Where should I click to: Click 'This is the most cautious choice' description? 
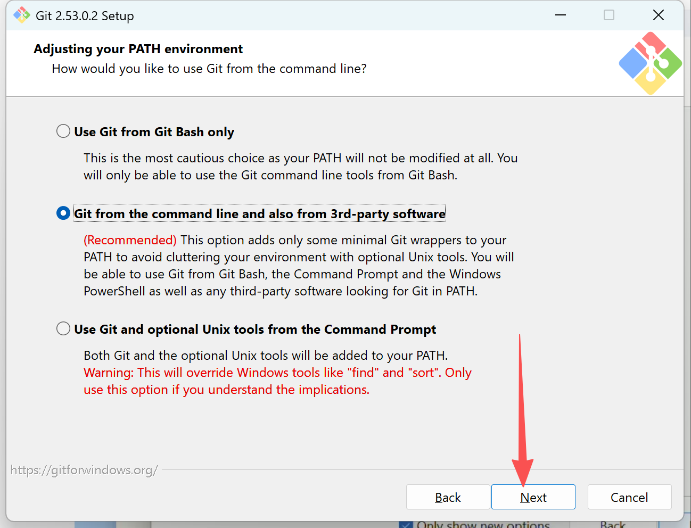[300, 167]
